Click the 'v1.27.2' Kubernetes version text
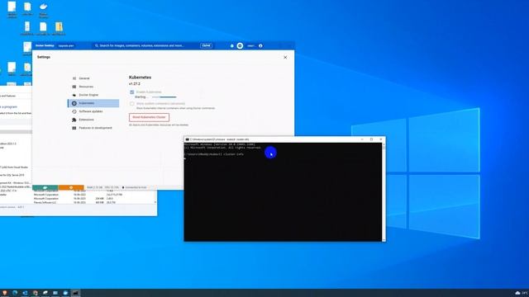529x297 pixels. coord(135,84)
